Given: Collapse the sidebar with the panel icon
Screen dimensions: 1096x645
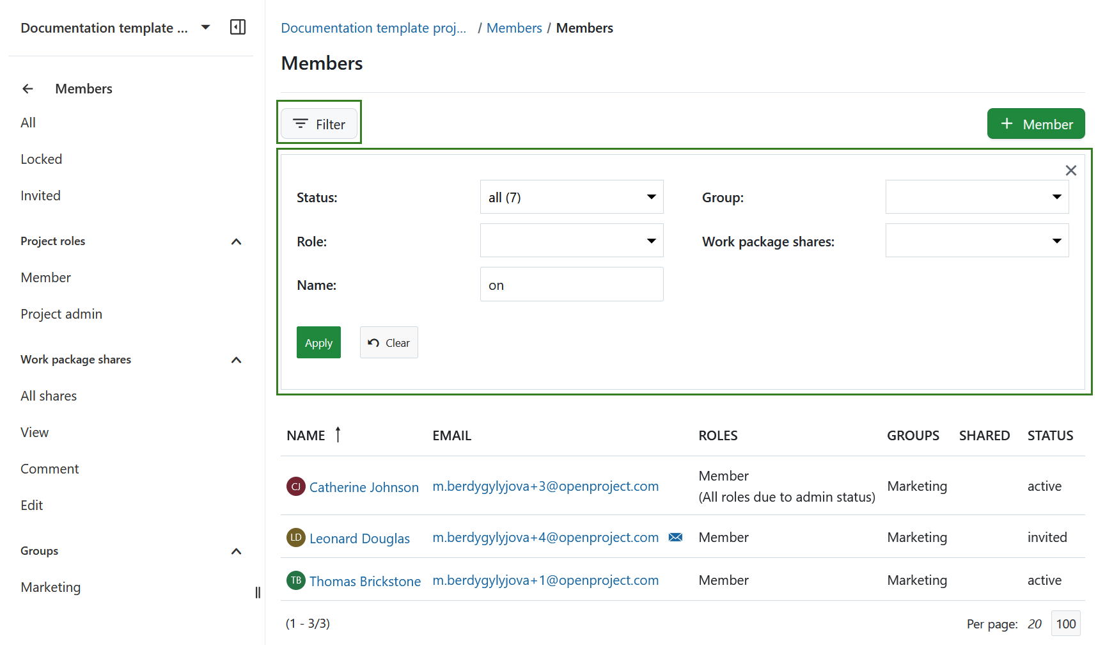Looking at the screenshot, I should pyautogui.click(x=237, y=27).
